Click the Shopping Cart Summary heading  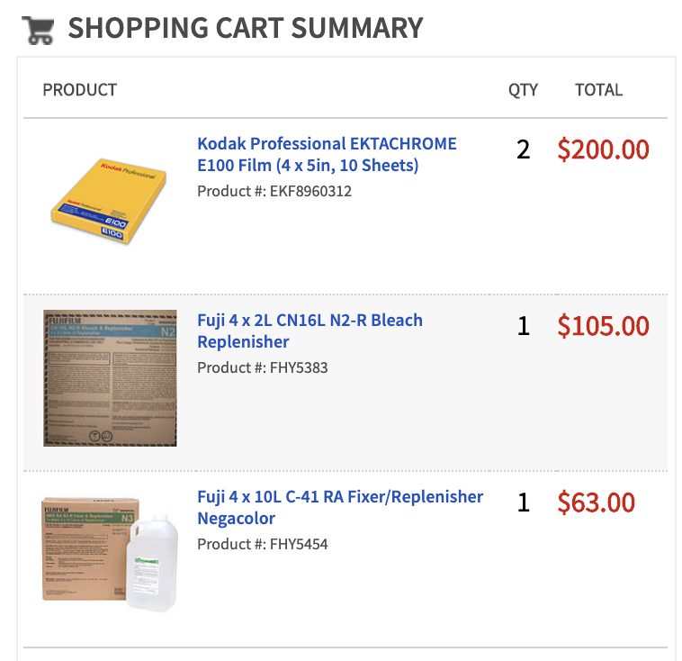click(246, 28)
